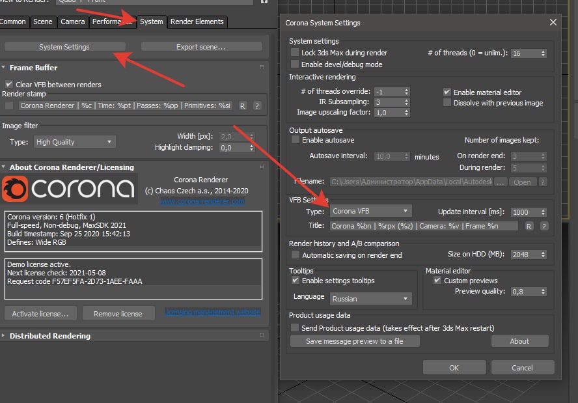Image resolution: width=578 pixels, height=403 pixels.
Task: Expand the Distributed Rendering rollout
Action: pyautogui.click(x=3, y=335)
